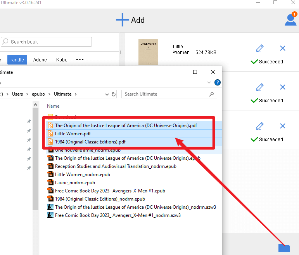This screenshot has height=255, width=299.
Task: Click the Laurie_nodrm.epub file icon
Action: 50,182
